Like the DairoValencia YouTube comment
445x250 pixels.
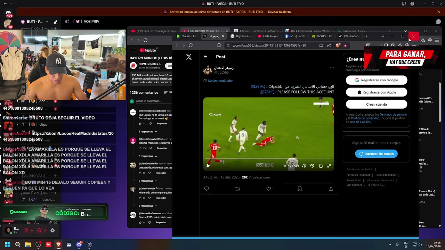pyautogui.click(x=140, y=198)
